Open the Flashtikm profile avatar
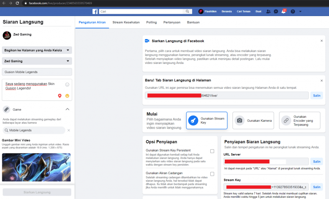Viewport: 329px width, 199px height. click(201, 11)
